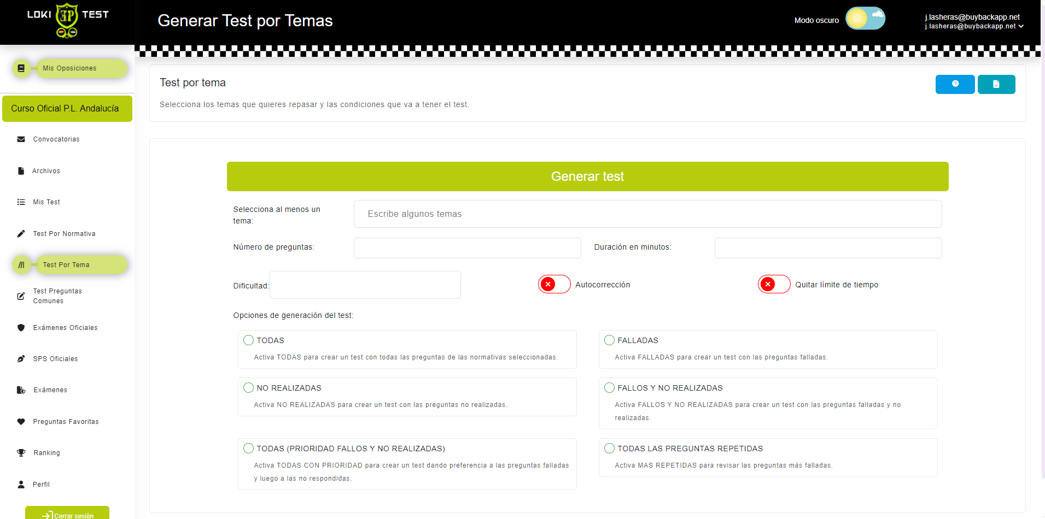1045x519 pixels.
Task: Click the Preguntas Favoritas heart icon
Action: pyautogui.click(x=21, y=421)
